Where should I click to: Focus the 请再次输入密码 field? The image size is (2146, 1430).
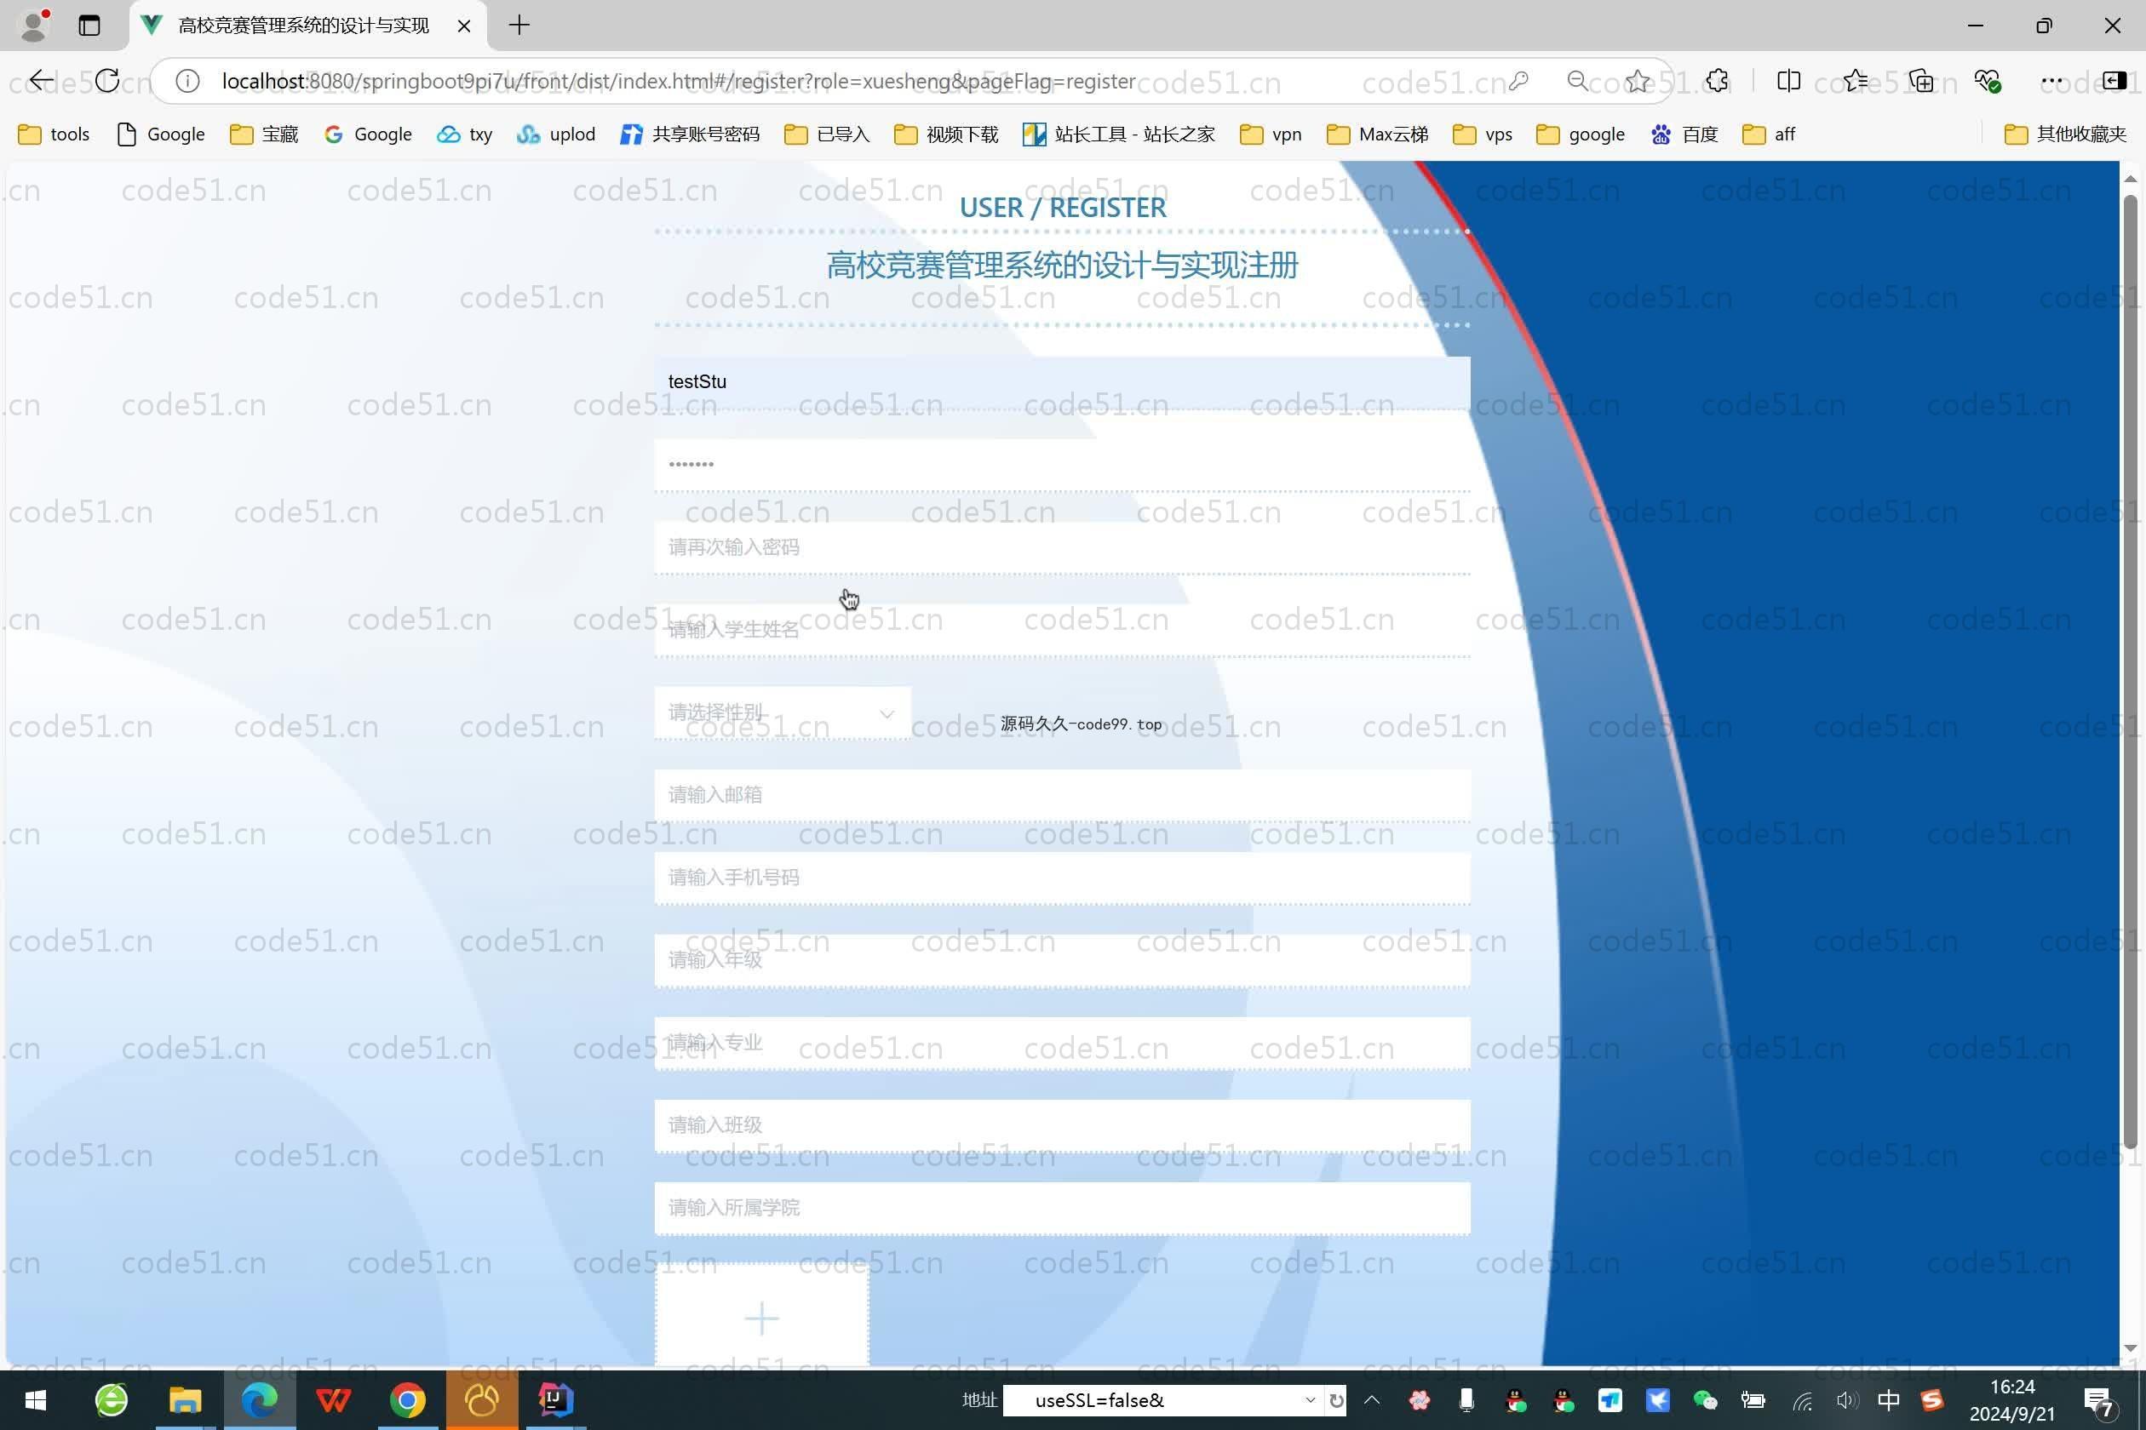pyautogui.click(x=1062, y=547)
